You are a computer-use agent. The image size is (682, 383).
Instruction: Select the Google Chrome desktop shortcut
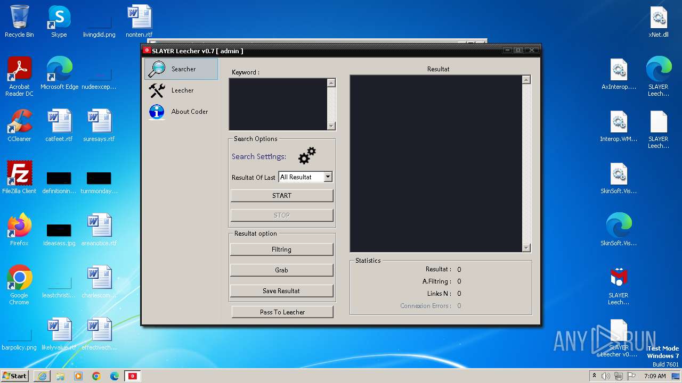pyautogui.click(x=19, y=285)
